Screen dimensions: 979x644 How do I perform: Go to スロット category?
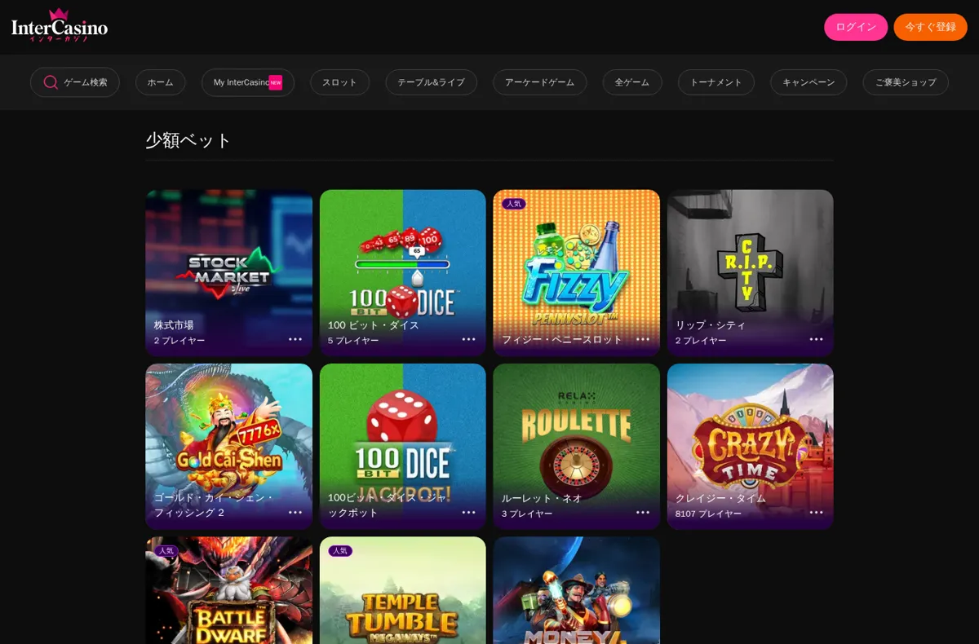pyautogui.click(x=339, y=82)
